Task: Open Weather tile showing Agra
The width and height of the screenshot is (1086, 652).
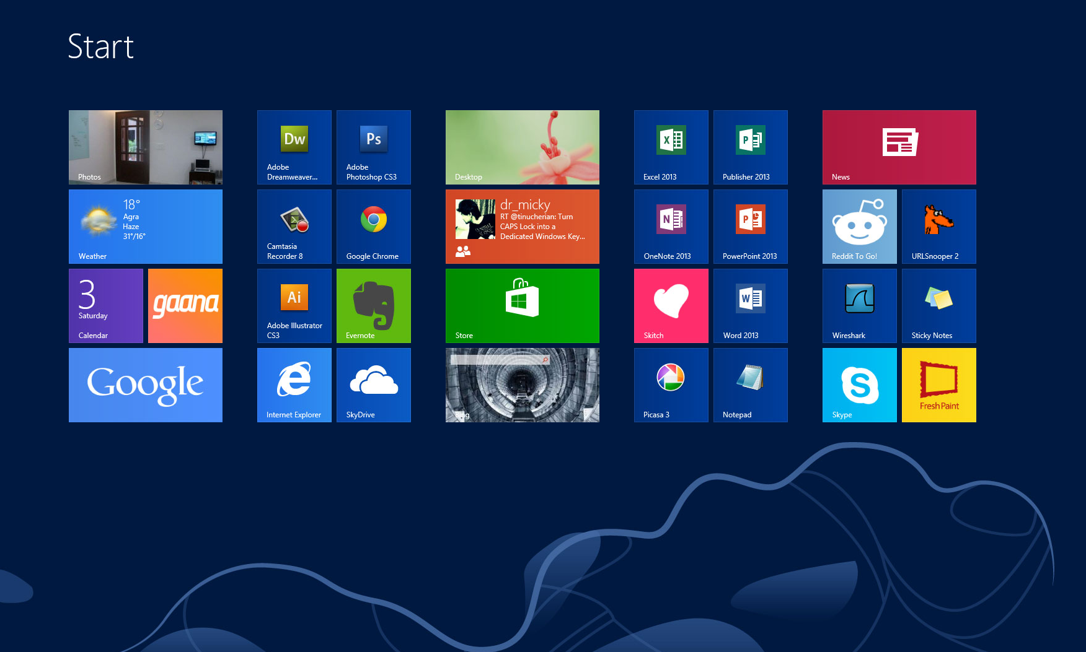Action: coord(146,227)
